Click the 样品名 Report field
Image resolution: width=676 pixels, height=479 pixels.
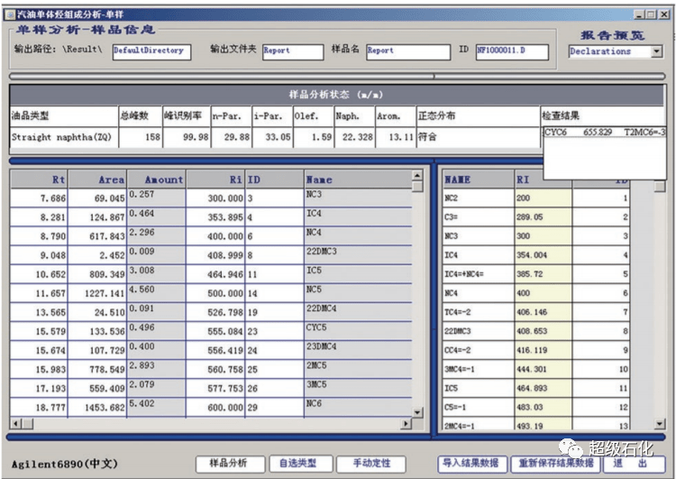point(407,51)
